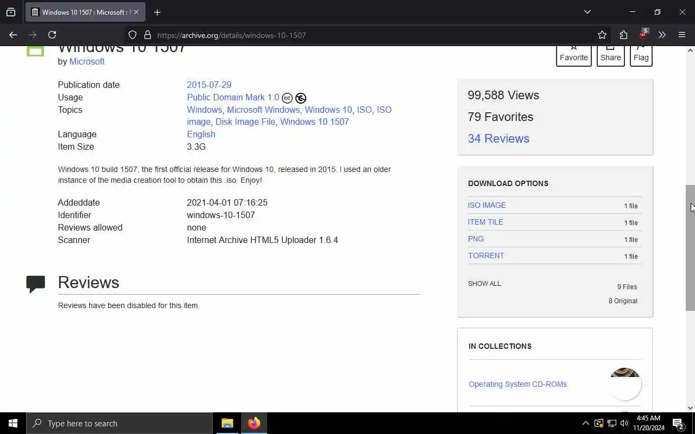Open the 34 Reviews link
The image size is (695, 434).
point(498,138)
